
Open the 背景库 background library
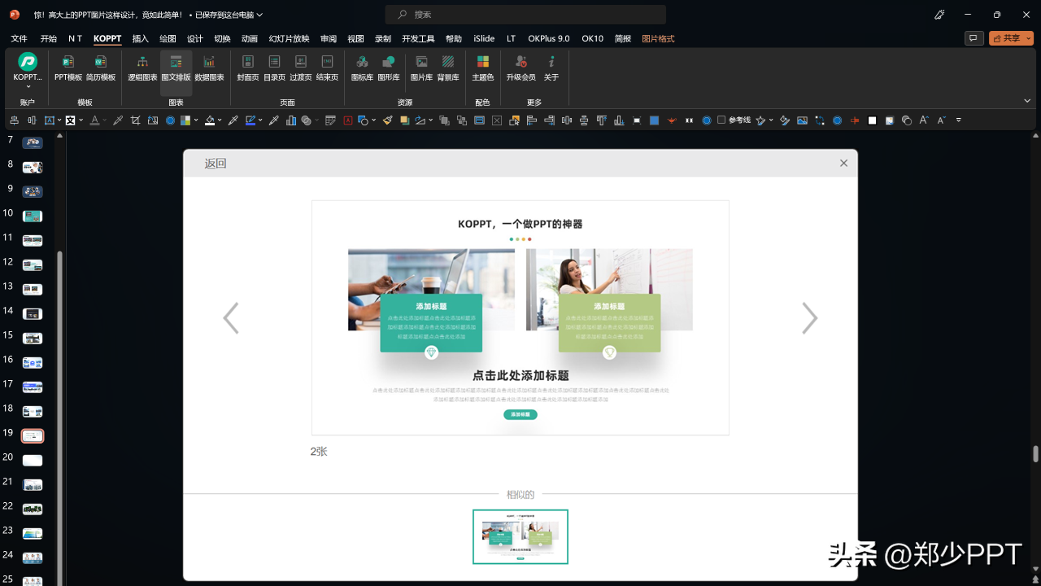click(x=448, y=68)
